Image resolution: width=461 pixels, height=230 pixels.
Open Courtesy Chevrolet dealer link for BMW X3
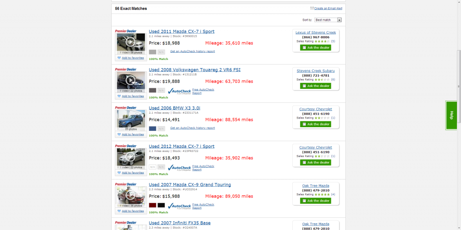pos(316,109)
